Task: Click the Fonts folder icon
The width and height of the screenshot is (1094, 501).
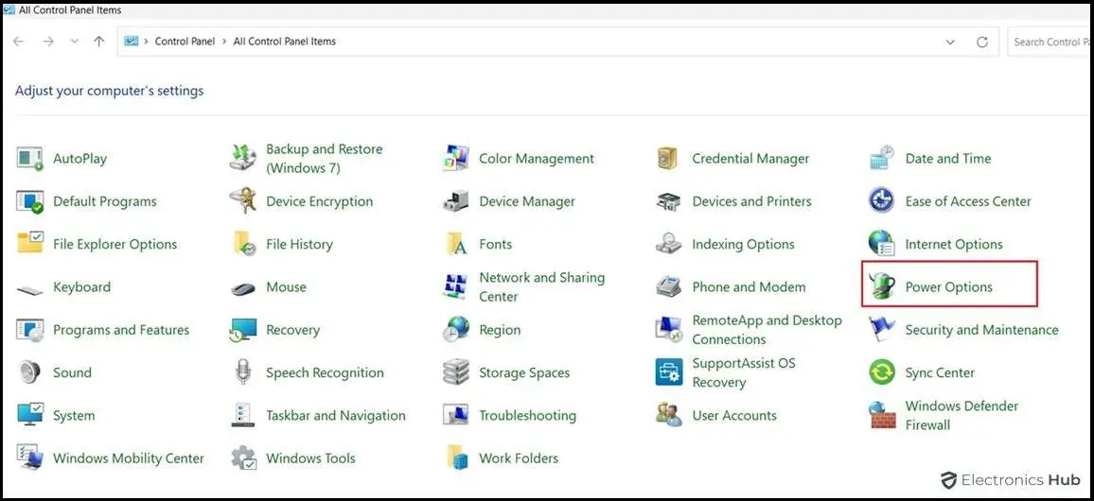Action: click(x=456, y=244)
